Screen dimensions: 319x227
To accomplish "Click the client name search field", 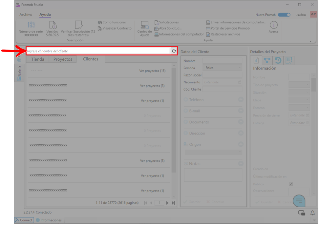I will [x=98, y=51].
